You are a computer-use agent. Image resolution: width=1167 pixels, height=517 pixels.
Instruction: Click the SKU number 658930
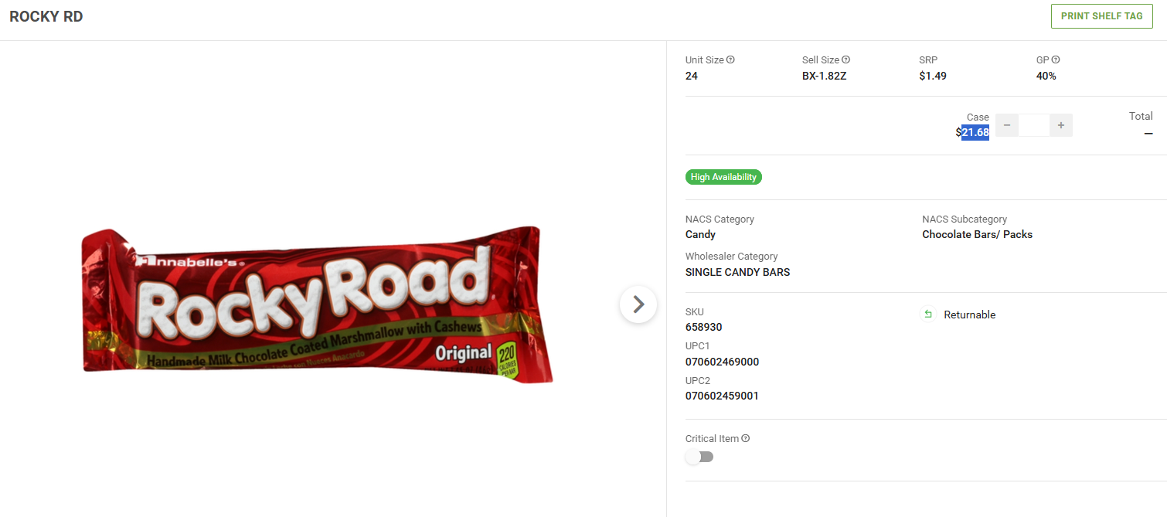pos(704,327)
